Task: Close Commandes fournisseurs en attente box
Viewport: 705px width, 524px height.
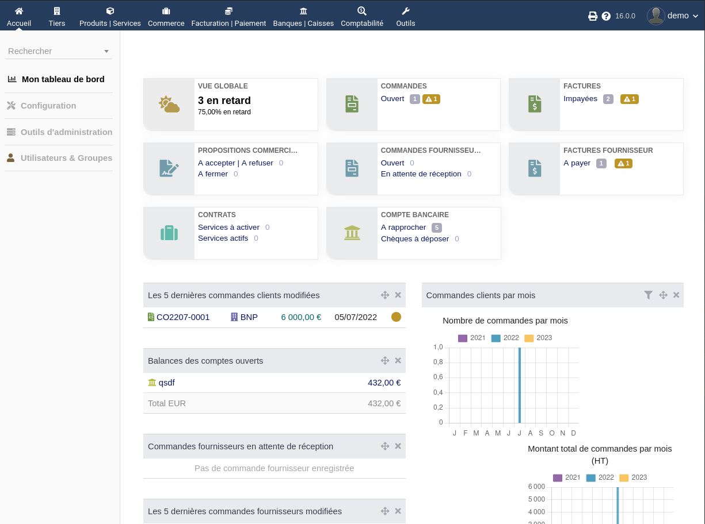Action: click(x=398, y=446)
